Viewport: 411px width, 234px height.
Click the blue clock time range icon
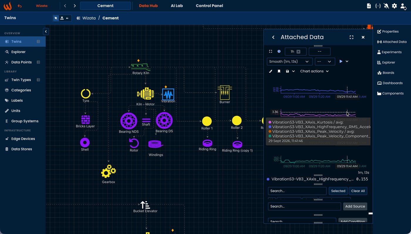point(279,51)
